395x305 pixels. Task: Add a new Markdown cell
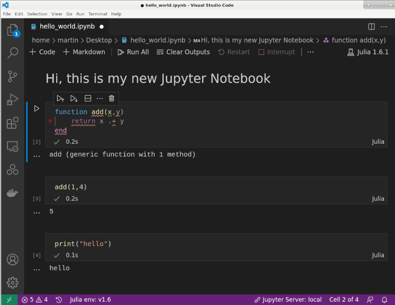tap(84, 52)
